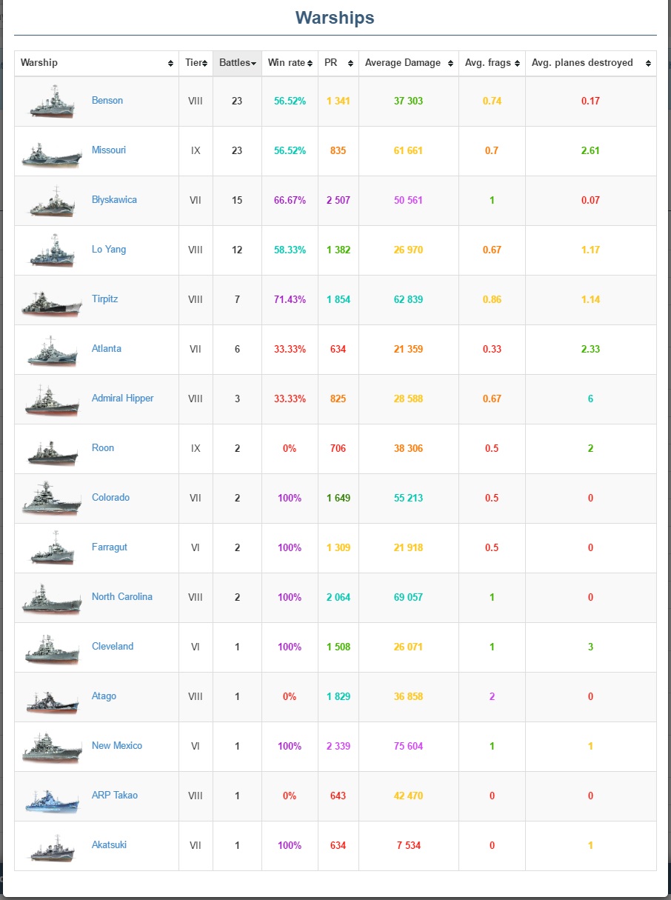This screenshot has width=671, height=900.
Task: Sort table by Warship name
Action: click(x=96, y=63)
